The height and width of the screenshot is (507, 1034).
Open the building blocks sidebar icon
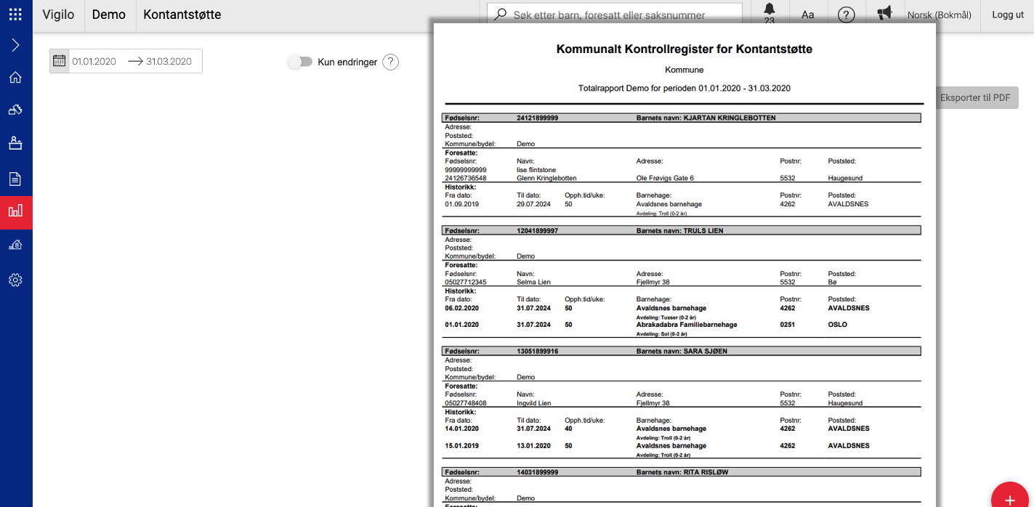point(15,110)
